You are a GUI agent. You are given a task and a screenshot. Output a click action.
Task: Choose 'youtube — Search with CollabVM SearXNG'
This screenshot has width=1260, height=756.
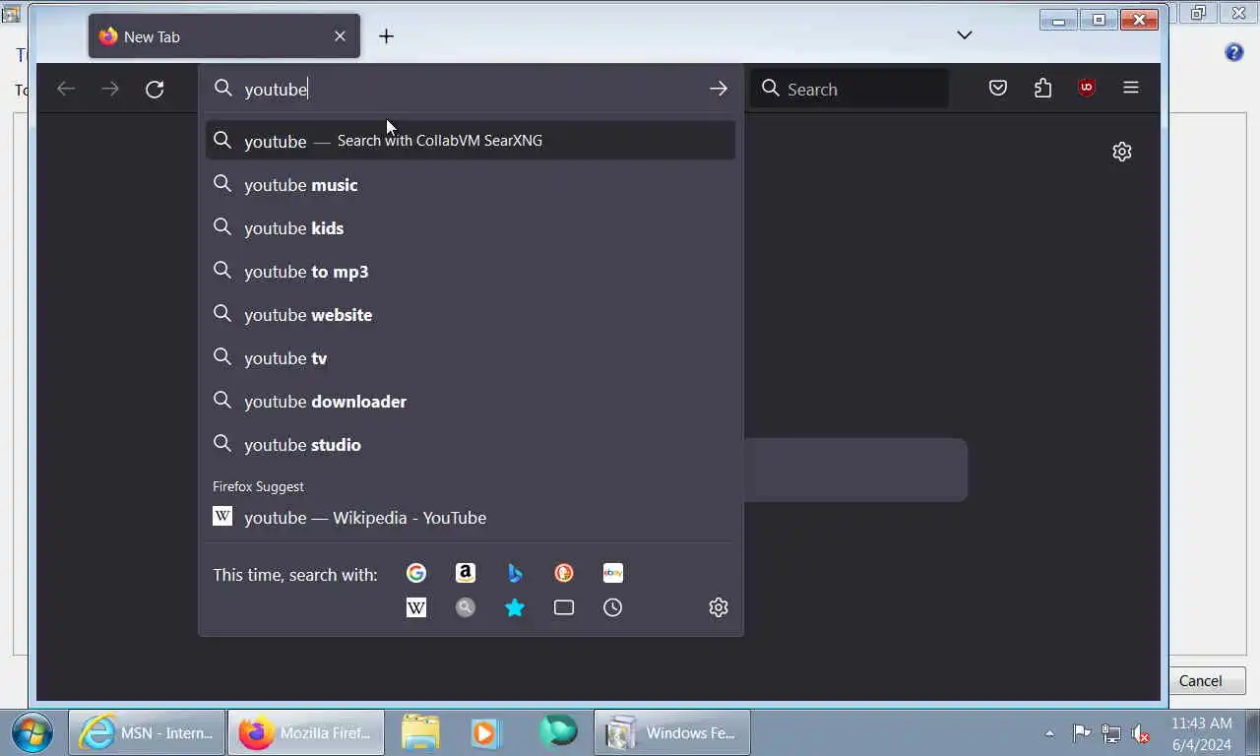pyautogui.click(x=471, y=141)
